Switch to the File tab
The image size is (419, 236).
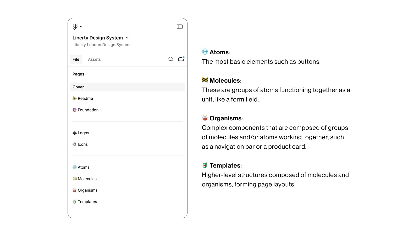click(x=76, y=60)
